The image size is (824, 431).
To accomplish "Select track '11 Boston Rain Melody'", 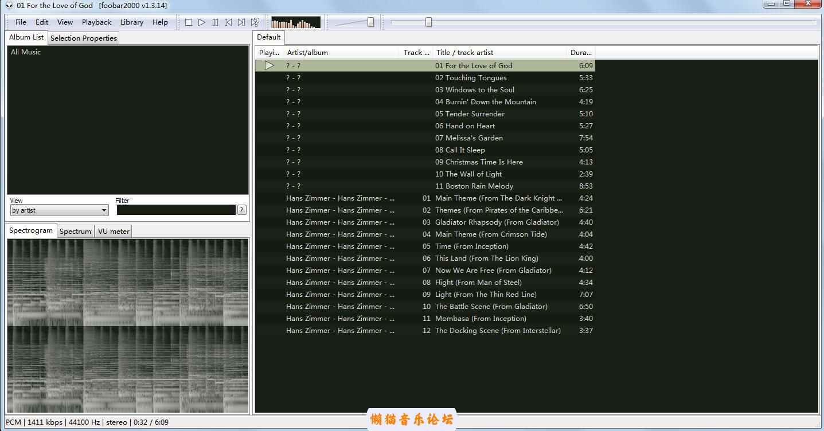I will [425, 186].
